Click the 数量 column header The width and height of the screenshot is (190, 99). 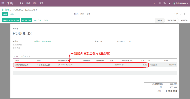click(x=111, y=61)
